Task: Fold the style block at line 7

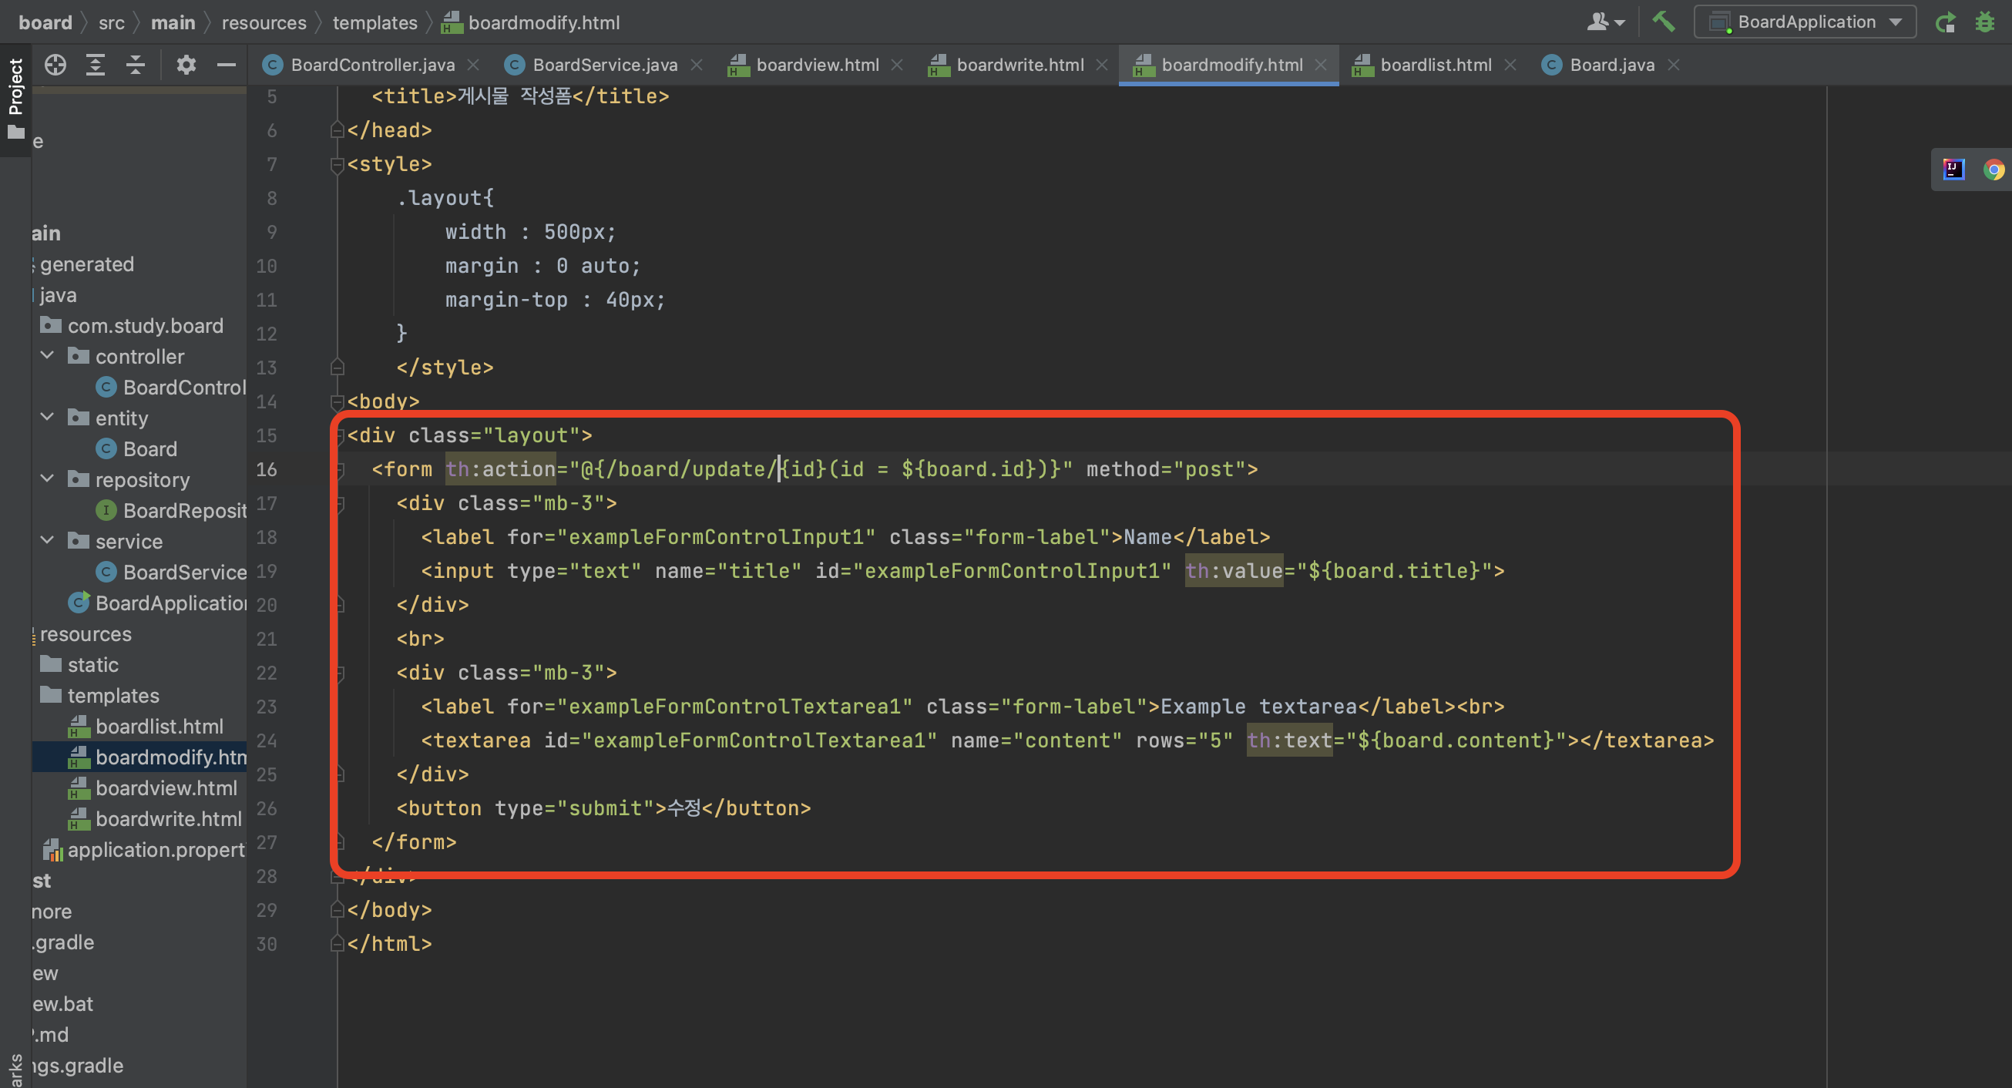Action: point(338,165)
